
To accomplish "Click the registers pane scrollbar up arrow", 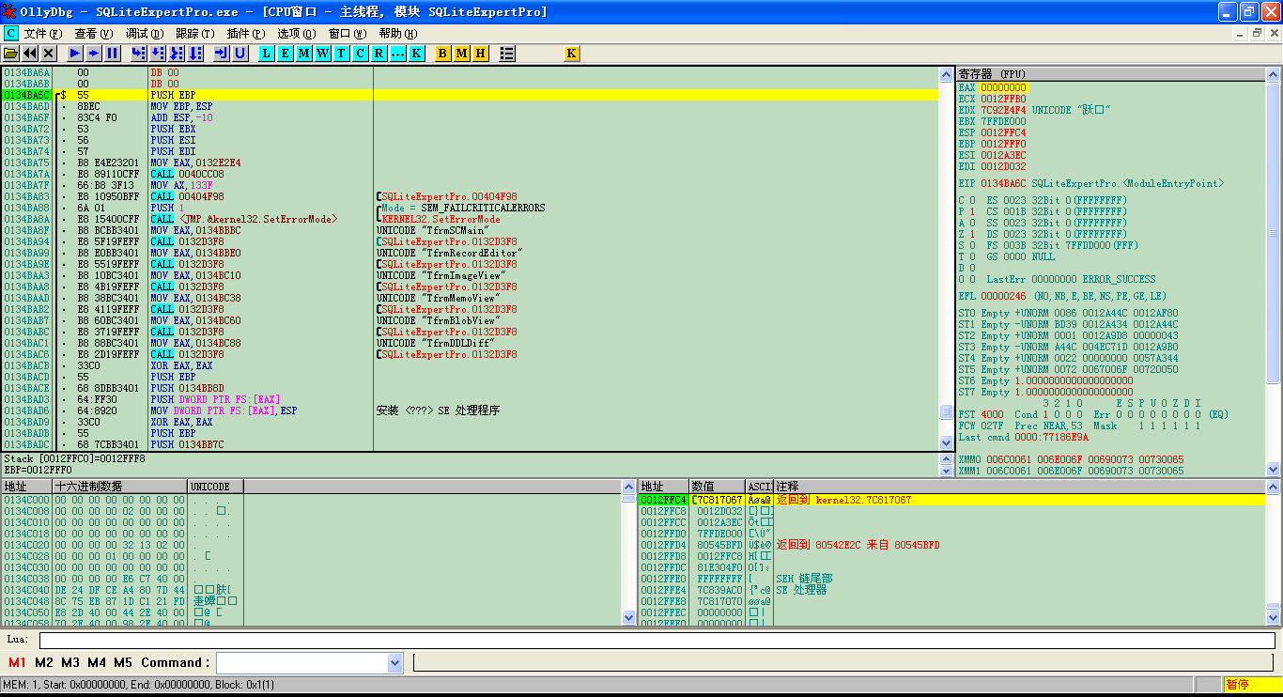I will click(x=1273, y=74).
